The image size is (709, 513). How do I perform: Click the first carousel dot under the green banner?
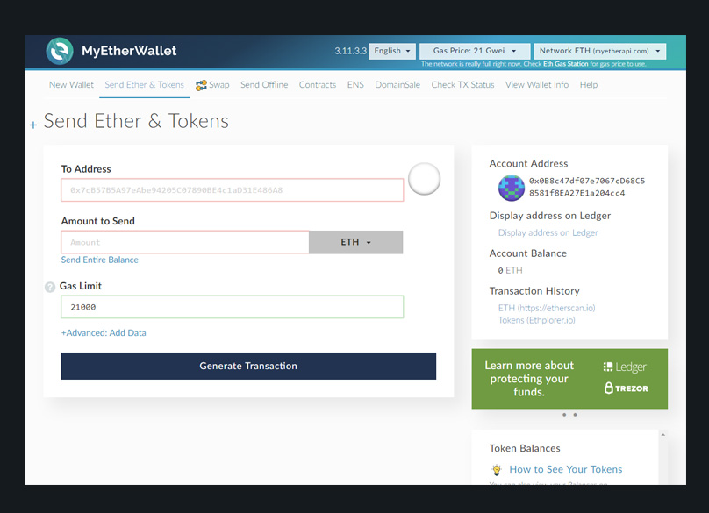564,415
